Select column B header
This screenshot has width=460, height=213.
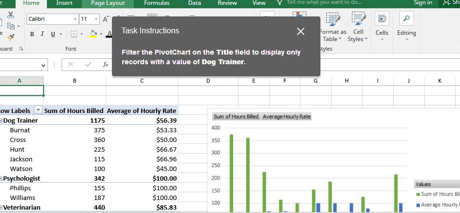point(75,81)
